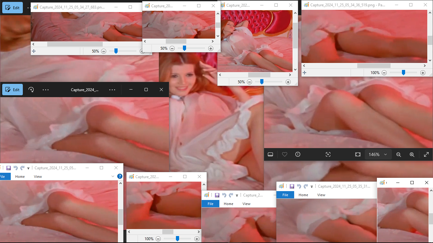Open File tab in Capture_2024_11_25_05_35_31 Paint window

coord(285,195)
